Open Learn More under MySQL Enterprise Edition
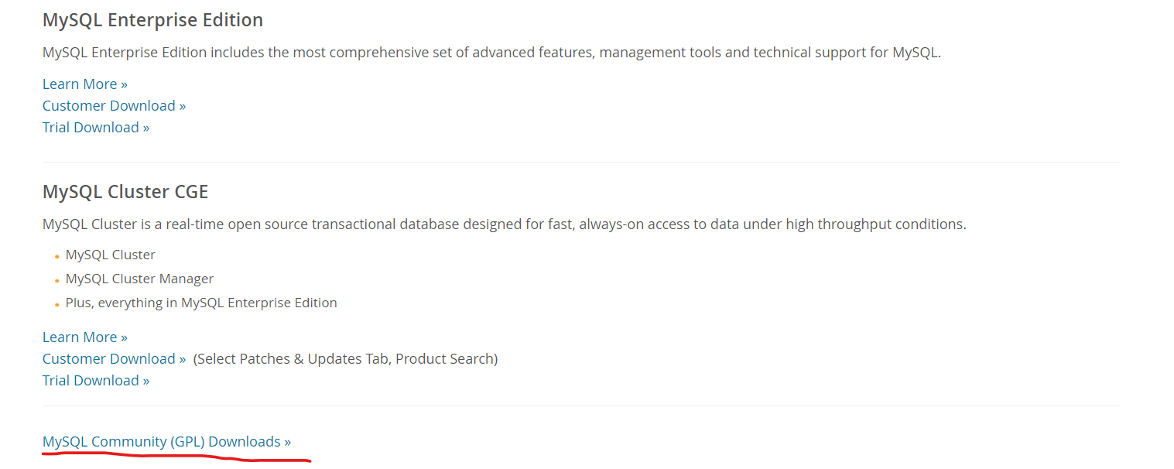 click(84, 84)
